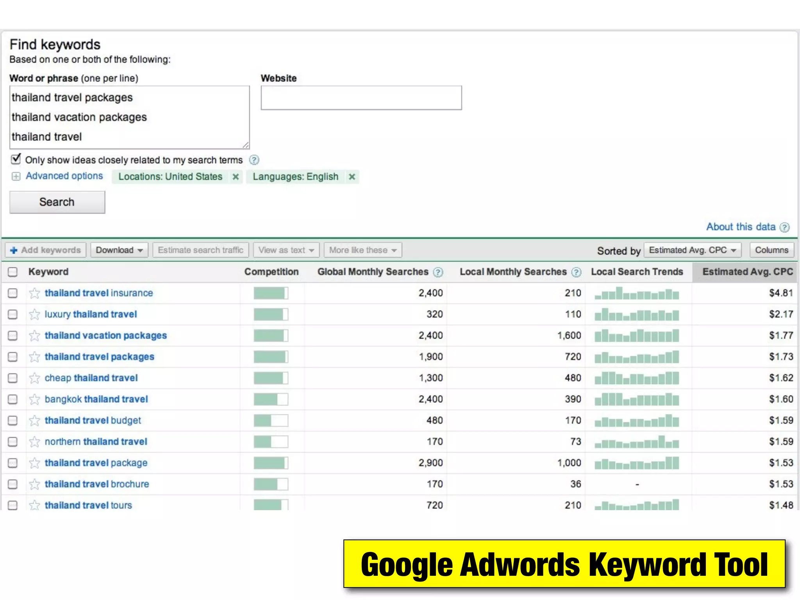Check the 'bangkok thailand travel' row
This screenshot has width=800, height=600.
pyautogui.click(x=13, y=399)
